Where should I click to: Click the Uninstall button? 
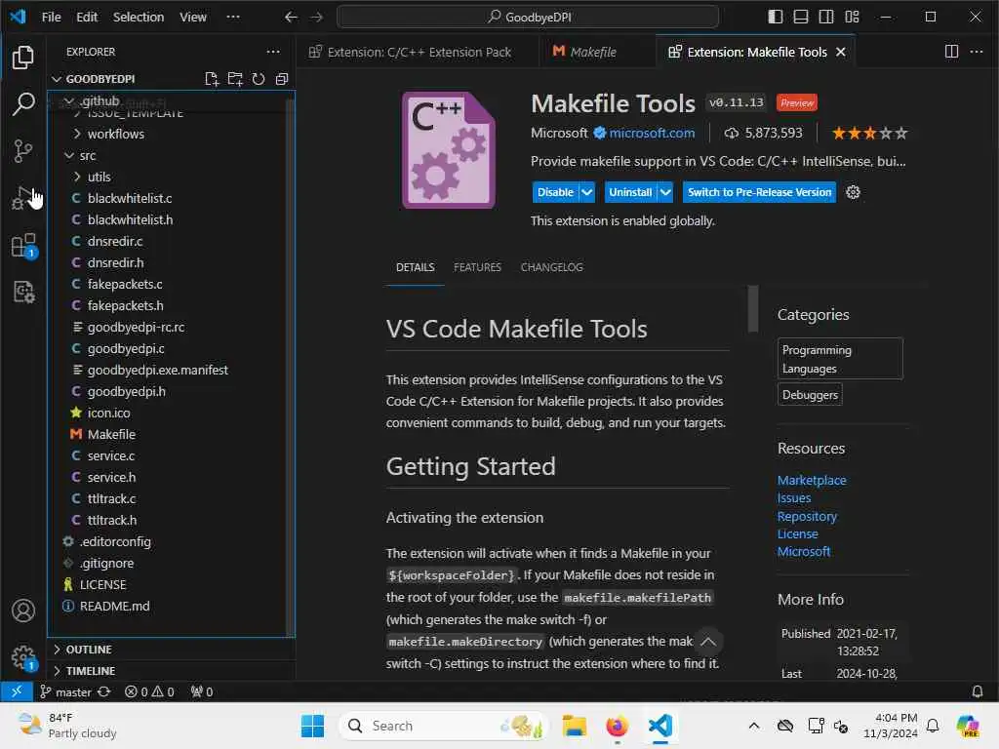coord(630,192)
